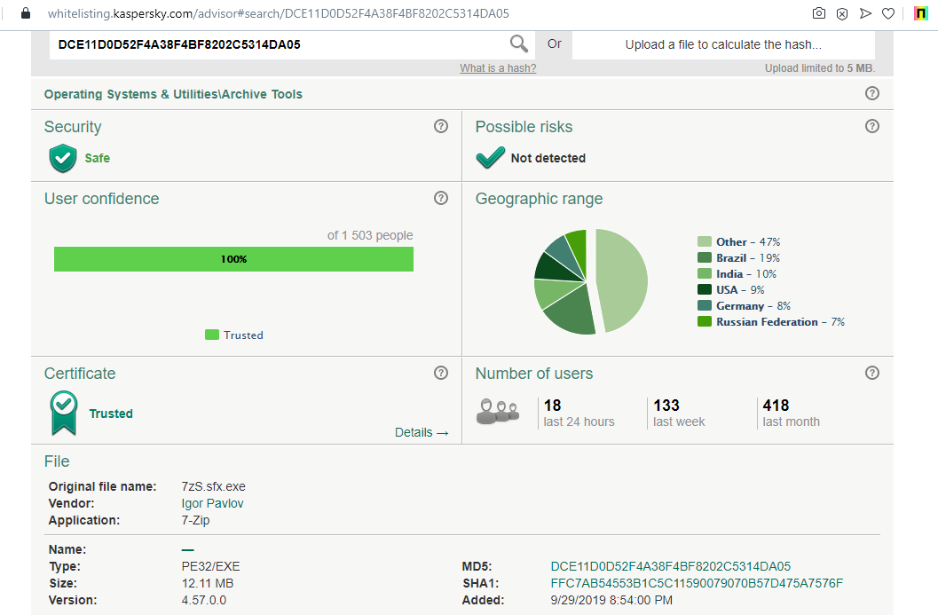Click the 7-Zip application value
Screen dimensions: 938x615
pos(195,520)
